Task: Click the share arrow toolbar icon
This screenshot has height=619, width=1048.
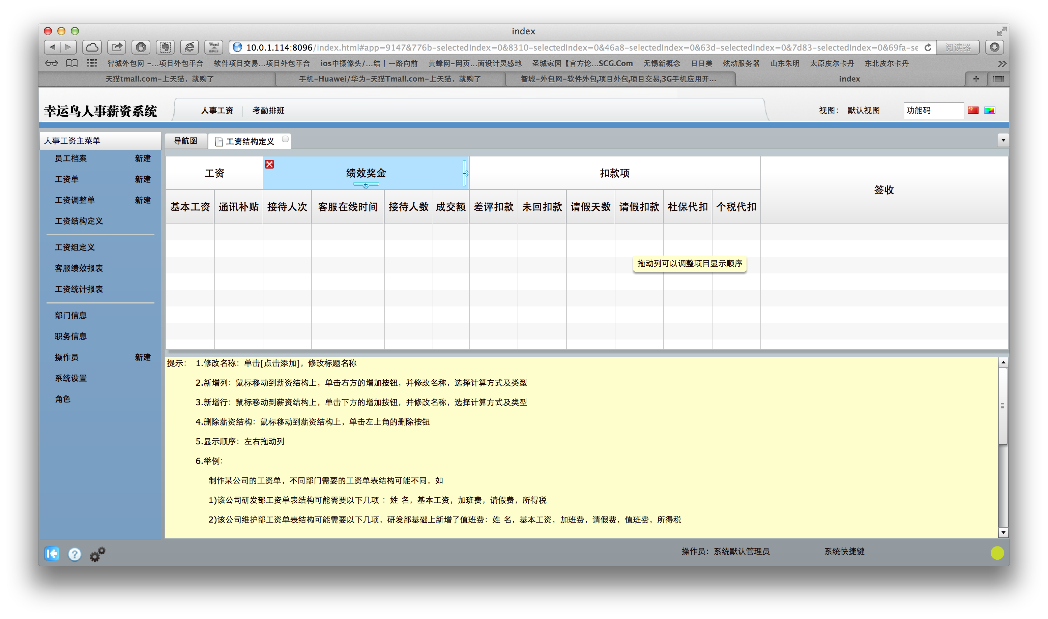Action: (116, 47)
